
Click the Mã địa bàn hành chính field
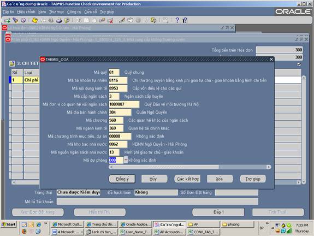(x=120, y=112)
